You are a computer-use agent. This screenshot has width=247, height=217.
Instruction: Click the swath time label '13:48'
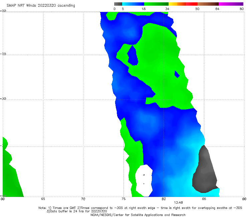(178, 203)
